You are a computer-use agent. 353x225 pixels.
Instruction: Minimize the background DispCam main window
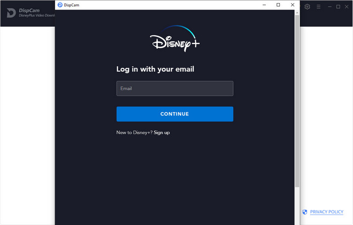(x=330, y=7)
